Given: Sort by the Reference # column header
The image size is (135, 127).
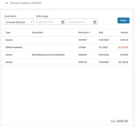Looking at the screenshot, I should (x=84, y=33).
